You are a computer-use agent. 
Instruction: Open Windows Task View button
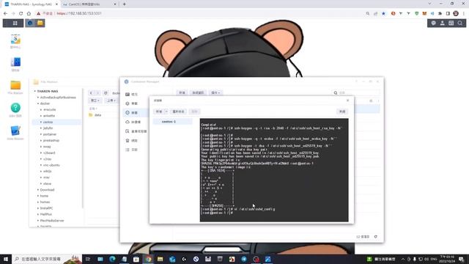point(88,259)
